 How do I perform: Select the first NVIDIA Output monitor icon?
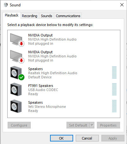(17, 40)
